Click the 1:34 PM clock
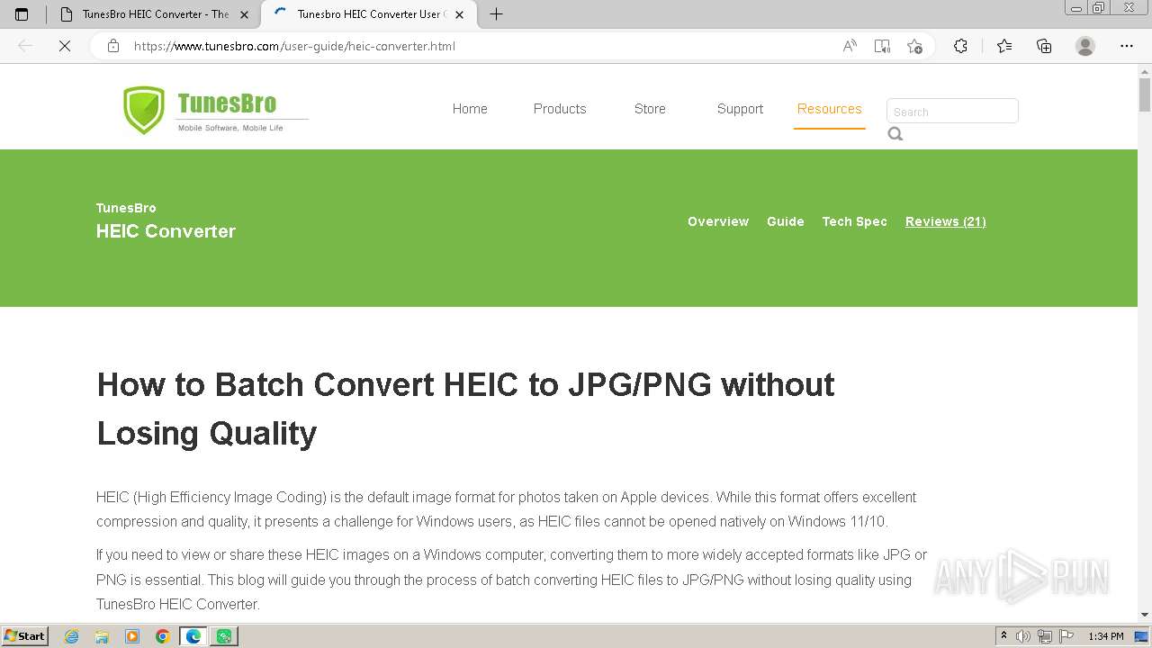Viewport: 1152px width, 648px height. pos(1106,636)
